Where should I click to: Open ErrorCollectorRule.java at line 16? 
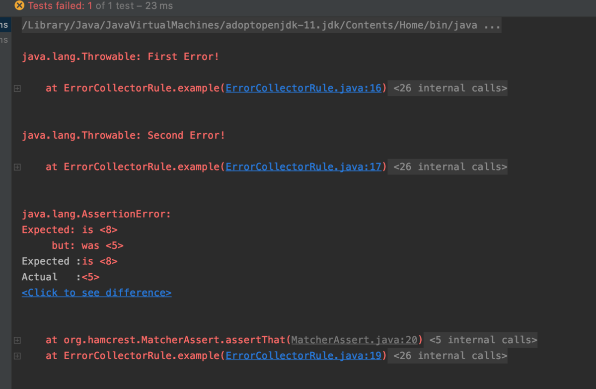click(x=303, y=88)
